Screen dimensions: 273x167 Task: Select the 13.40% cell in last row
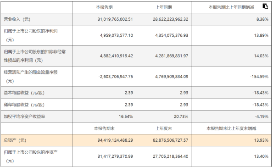pos(261,156)
